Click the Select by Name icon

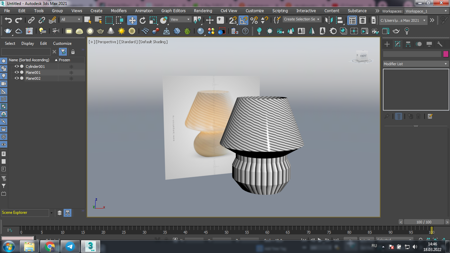[x=98, y=20]
